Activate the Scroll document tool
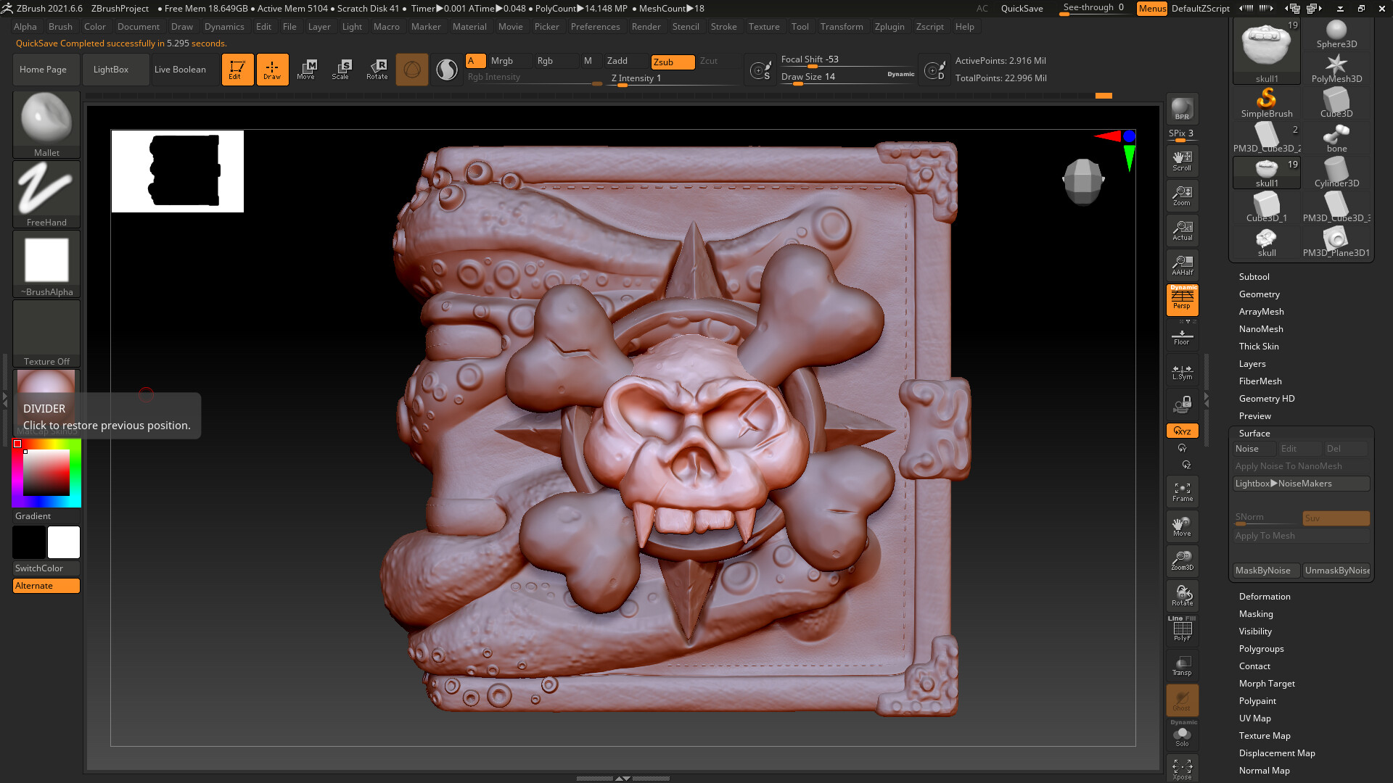The width and height of the screenshot is (1393, 783). [x=1182, y=160]
